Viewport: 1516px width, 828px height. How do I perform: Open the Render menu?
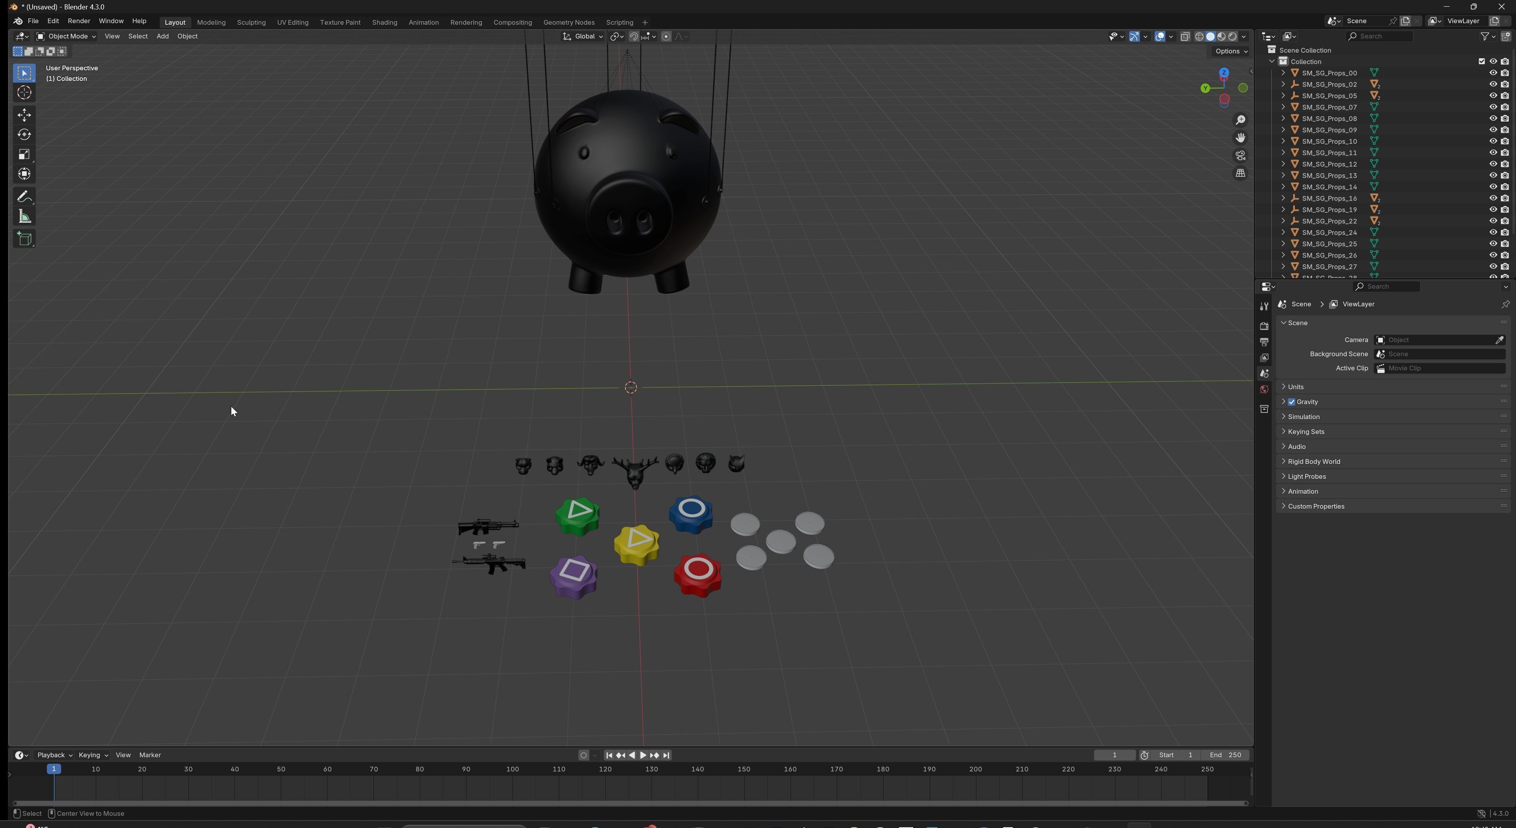coord(78,21)
